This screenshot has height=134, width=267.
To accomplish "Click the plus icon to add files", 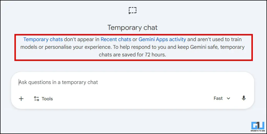I will (x=21, y=99).
